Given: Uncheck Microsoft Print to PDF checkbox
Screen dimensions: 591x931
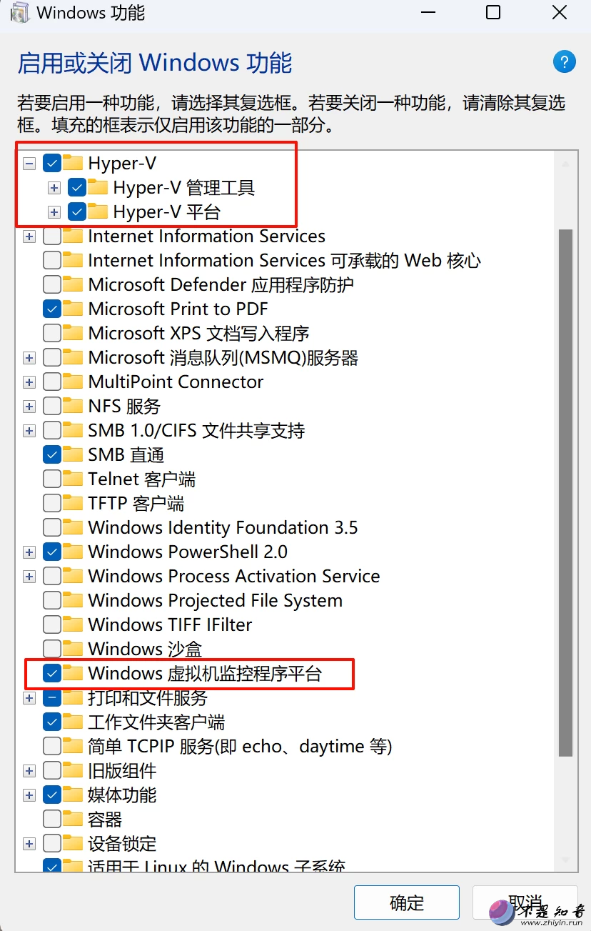Looking at the screenshot, I should (x=52, y=309).
